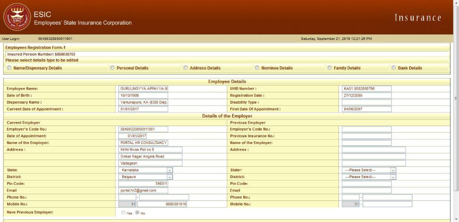Open previous employer District dropdown
This screenshot has height=222, width=459.
click(x=369, y=177)
